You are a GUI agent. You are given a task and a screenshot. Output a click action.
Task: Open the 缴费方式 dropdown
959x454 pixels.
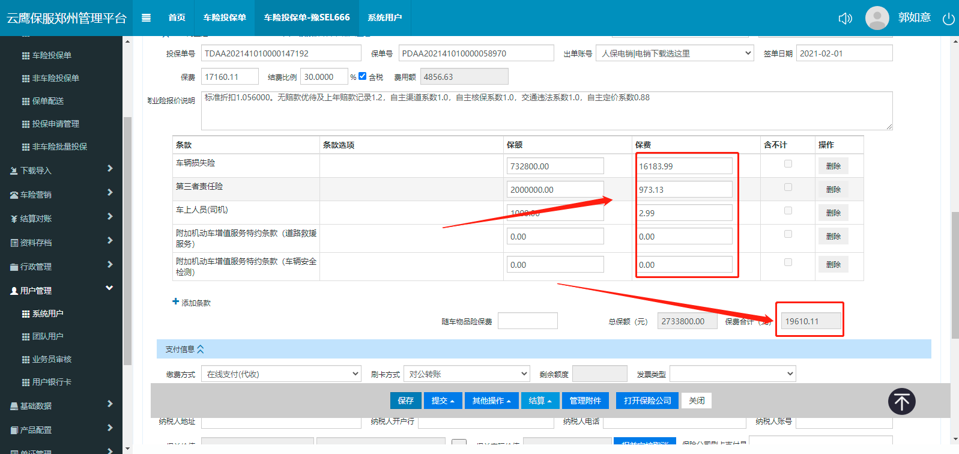pyautogui.click(x=280, y=374)
